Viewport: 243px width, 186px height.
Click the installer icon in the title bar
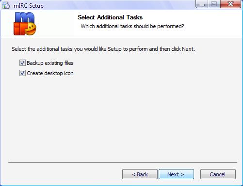[x=6, y=5]
